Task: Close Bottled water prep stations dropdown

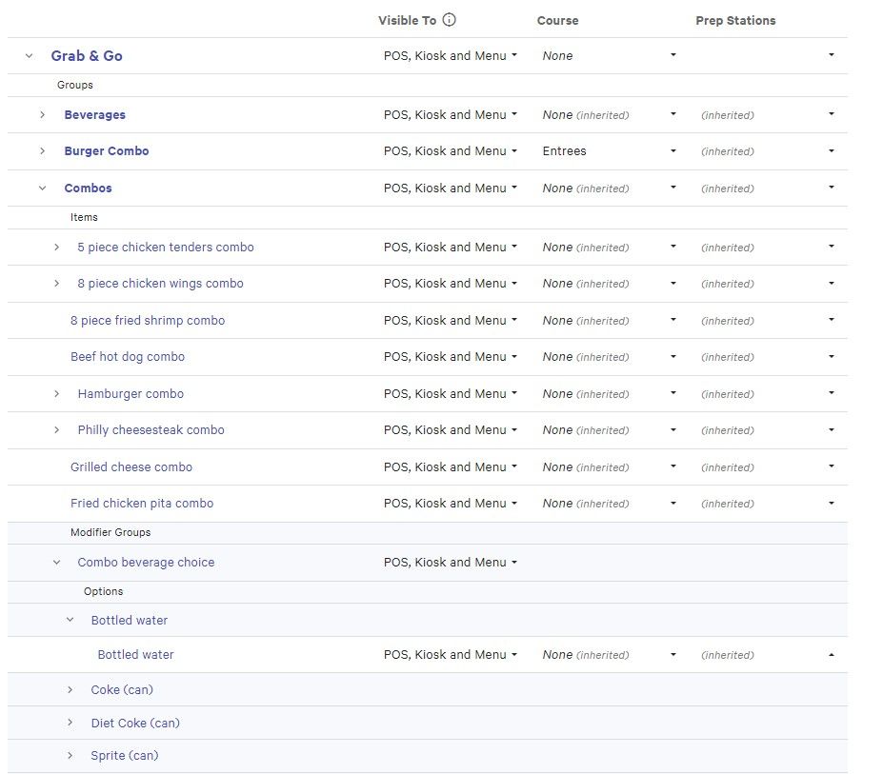Action: pyautogui.click(x=831, y=655)
